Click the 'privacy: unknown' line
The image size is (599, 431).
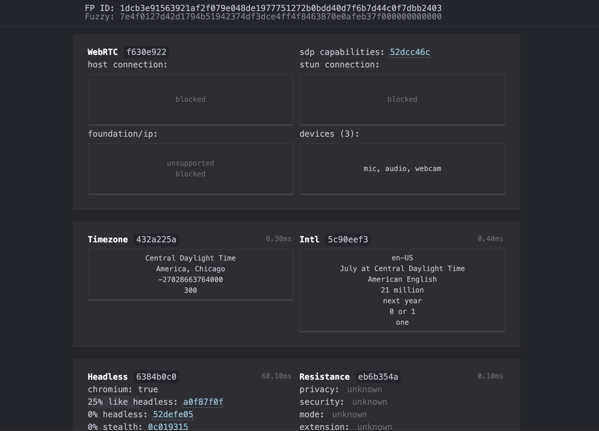point(341,389)
